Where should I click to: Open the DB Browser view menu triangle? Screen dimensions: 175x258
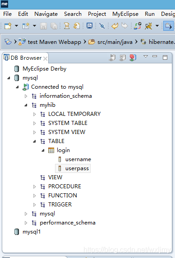click(x=146, y=56)
